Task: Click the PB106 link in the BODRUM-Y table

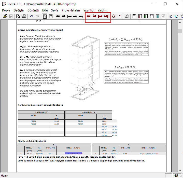Action: pos(81,121)
